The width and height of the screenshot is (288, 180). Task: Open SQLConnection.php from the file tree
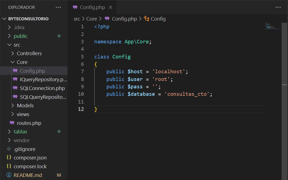coord(42,88)
